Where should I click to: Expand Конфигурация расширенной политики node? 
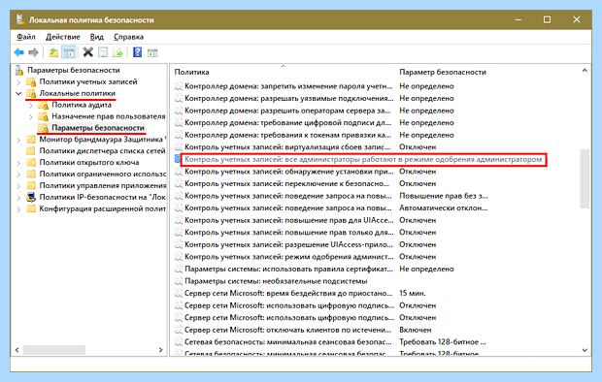(18, 209)
